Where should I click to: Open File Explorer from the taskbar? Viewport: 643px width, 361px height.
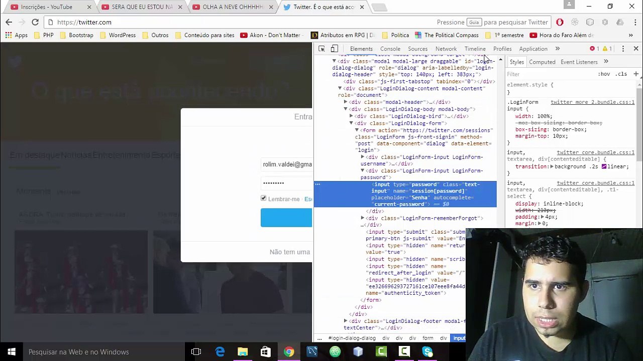coord(243,351)
